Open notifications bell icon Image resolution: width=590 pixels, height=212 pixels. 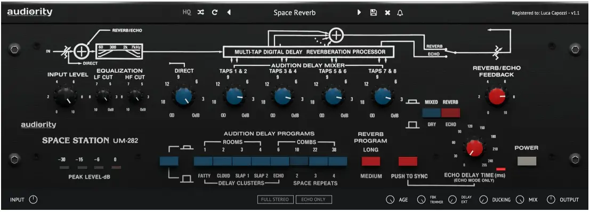coord(400,13)
